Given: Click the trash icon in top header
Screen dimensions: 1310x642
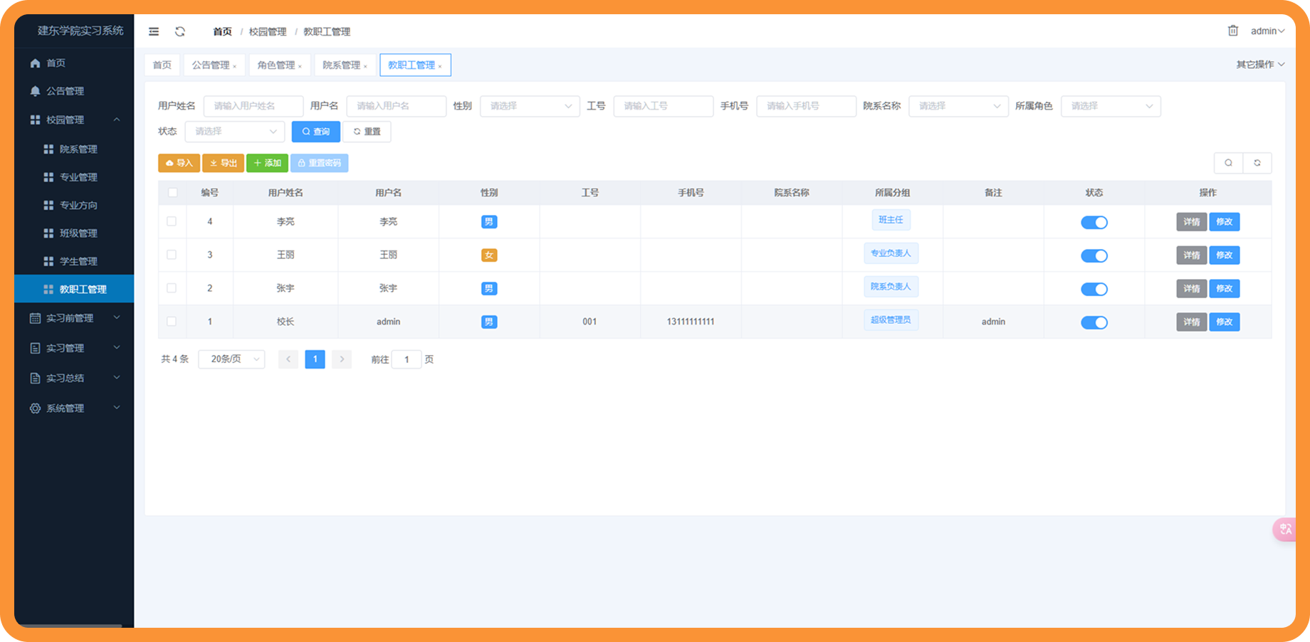Looking at the screenshot, I should [x=1232, y=31].
